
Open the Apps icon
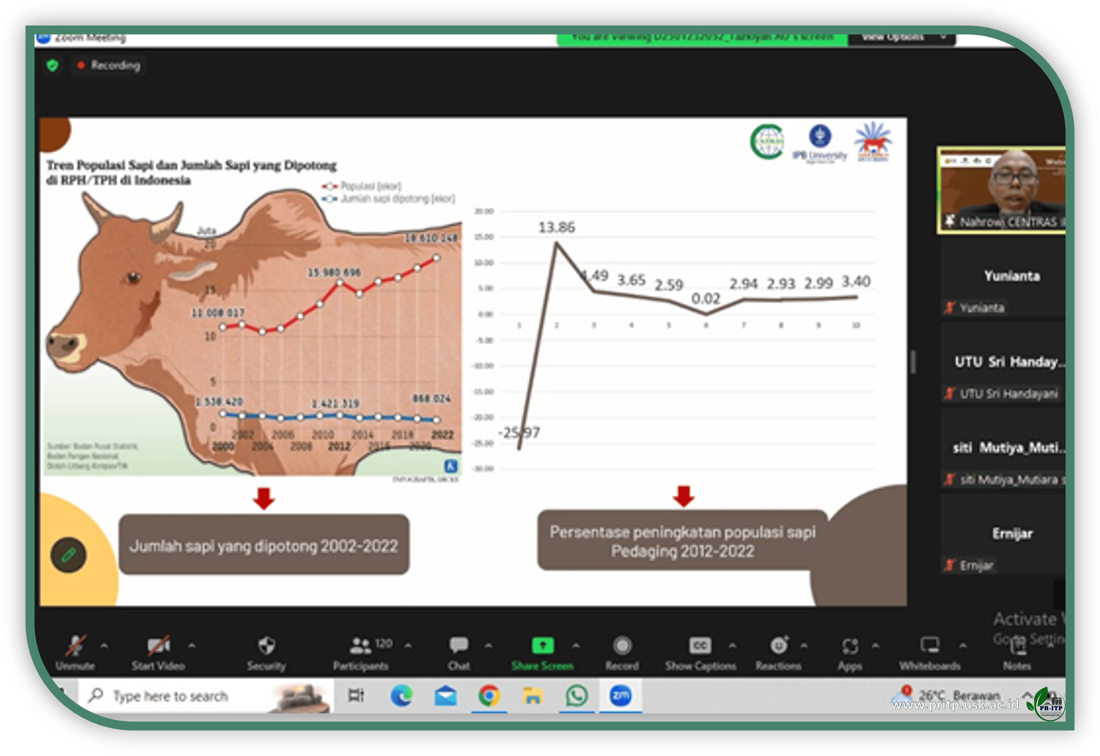(850, 647)
